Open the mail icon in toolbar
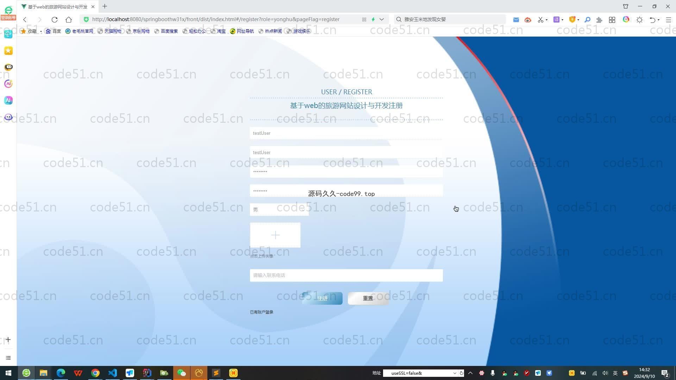The width and height of the screenshot is (676, 380). pos(516,20)
